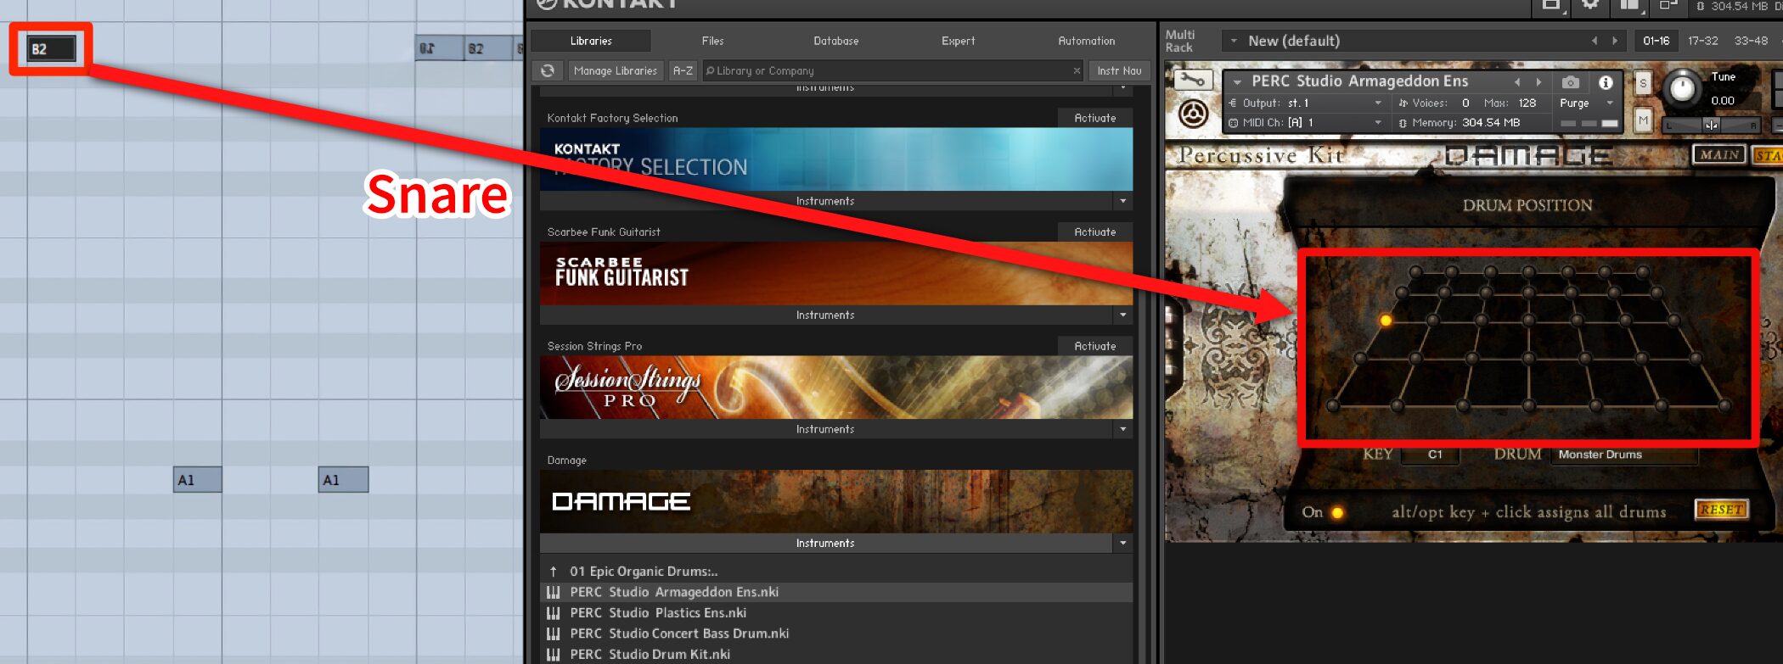Switch to the Files tab

click(x=712, y=41)
